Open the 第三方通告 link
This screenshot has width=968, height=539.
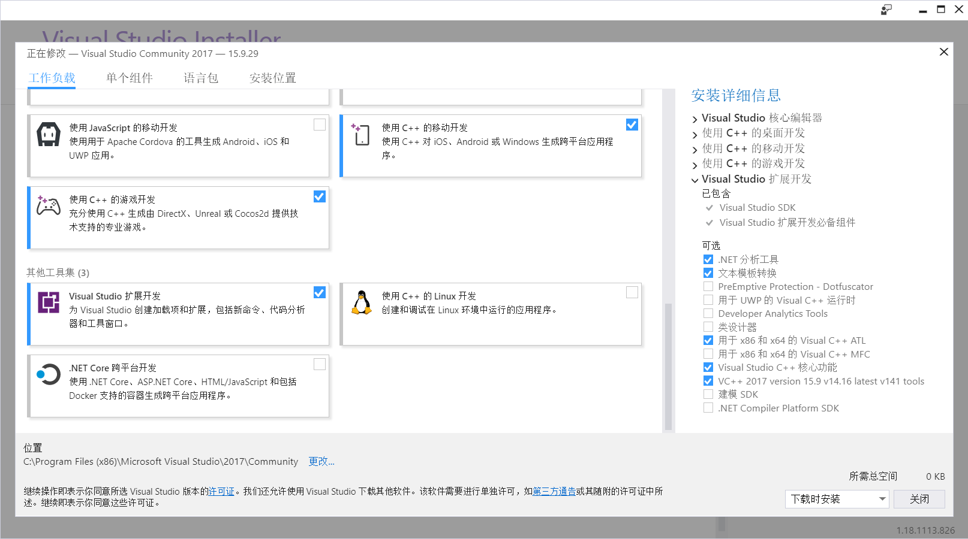554,491
